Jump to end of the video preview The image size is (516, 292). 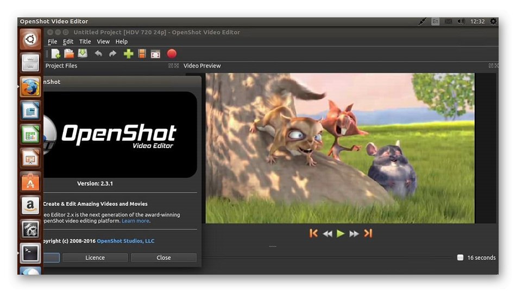coord(368,233)
